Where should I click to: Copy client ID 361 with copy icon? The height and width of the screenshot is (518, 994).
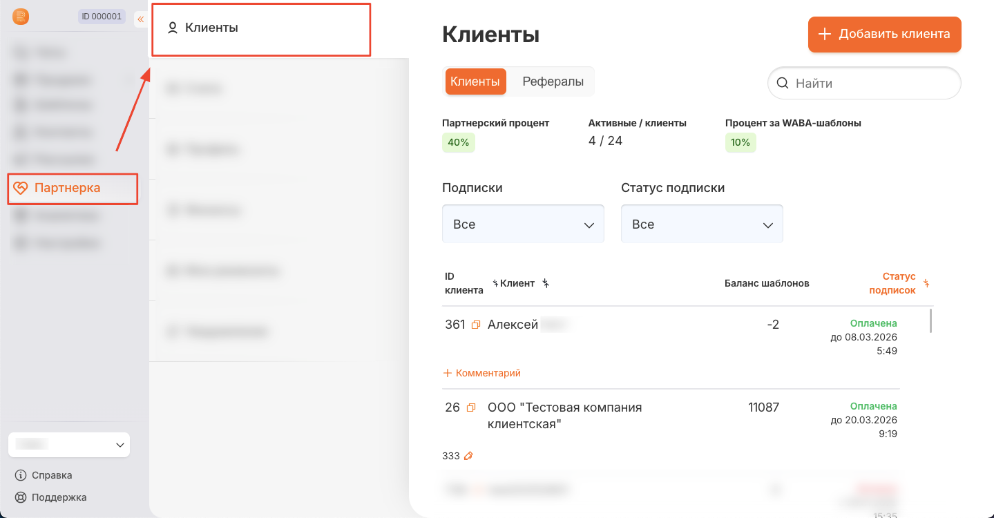tap(475, 325)
